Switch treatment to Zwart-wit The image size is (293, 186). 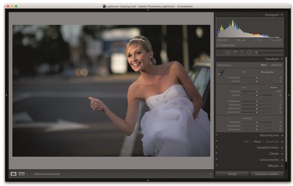point(275,65)
